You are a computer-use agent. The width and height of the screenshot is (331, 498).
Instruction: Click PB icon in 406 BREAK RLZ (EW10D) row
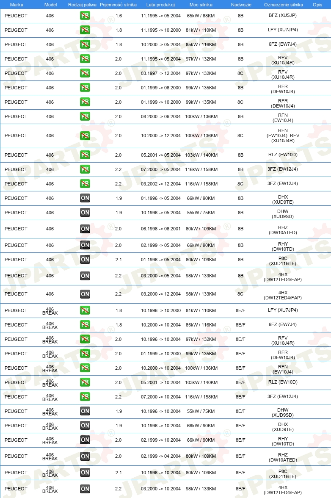(x=85, y=382)
